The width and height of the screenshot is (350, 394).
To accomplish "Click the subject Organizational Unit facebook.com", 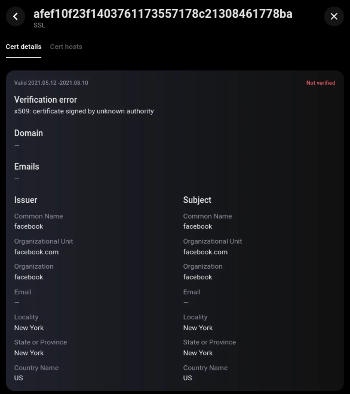I will [x=205, y=252].
